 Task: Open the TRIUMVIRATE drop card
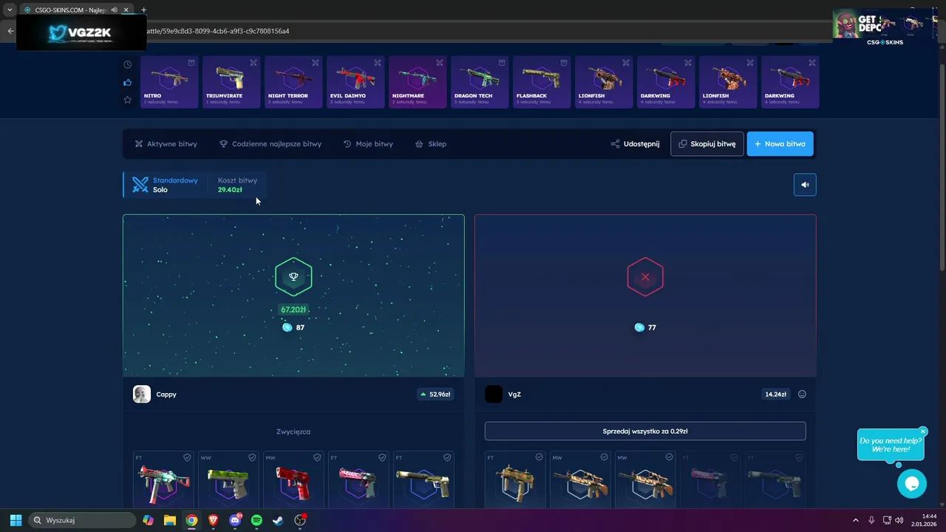(x=231, y=82)
